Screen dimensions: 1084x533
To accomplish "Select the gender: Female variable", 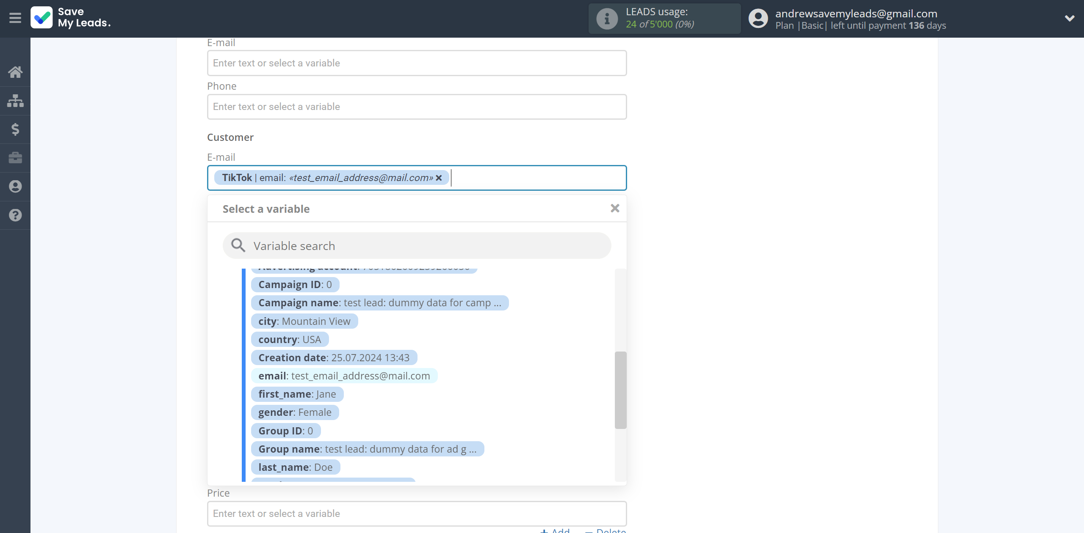I will [295, 412].
